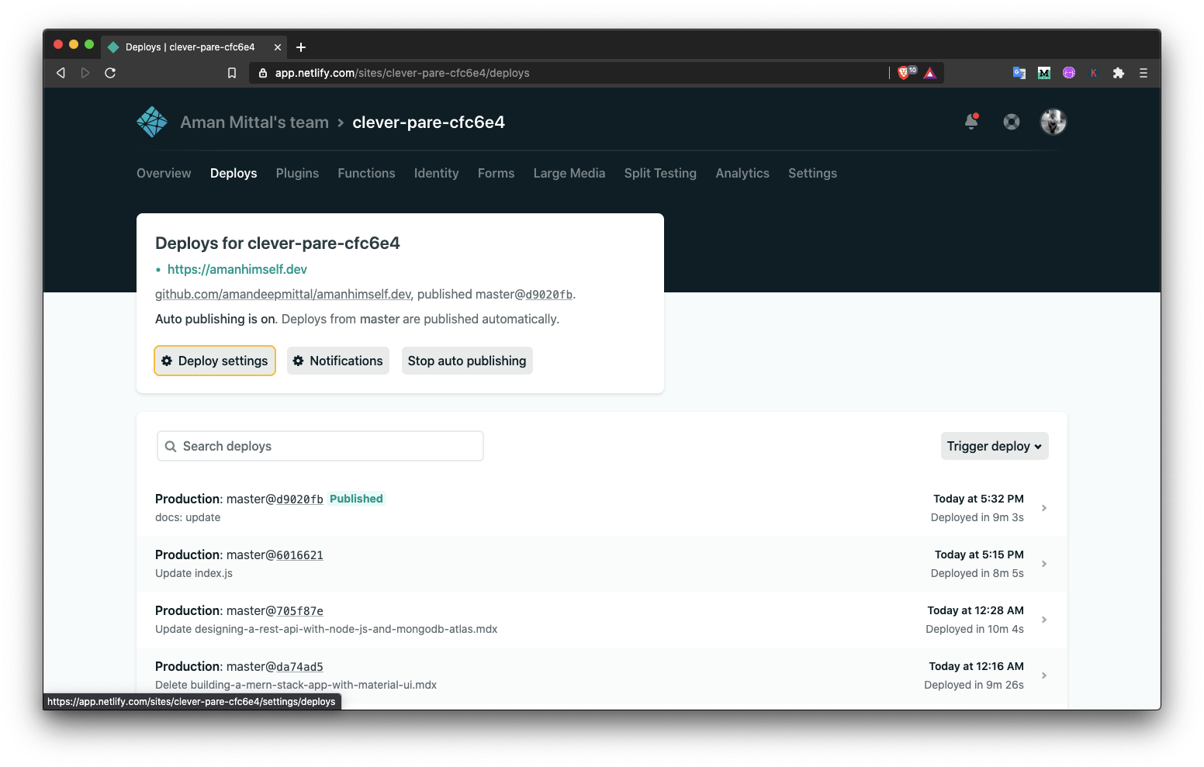Click the Brave shields icon
This screenshot has height=767, width=1204.
tap(904, 73)
